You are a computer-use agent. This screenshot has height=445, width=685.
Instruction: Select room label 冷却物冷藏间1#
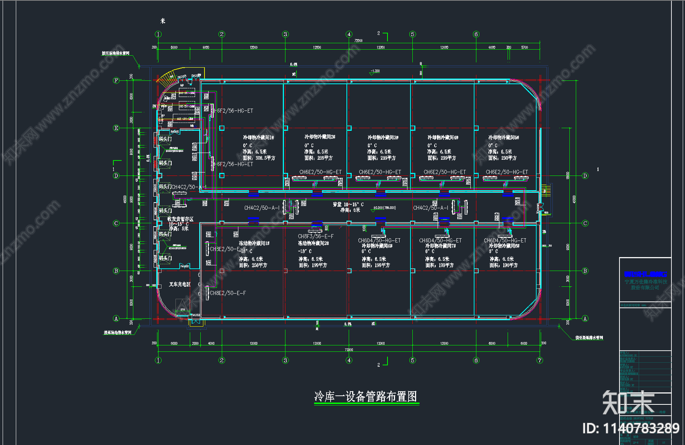point(259,138)
